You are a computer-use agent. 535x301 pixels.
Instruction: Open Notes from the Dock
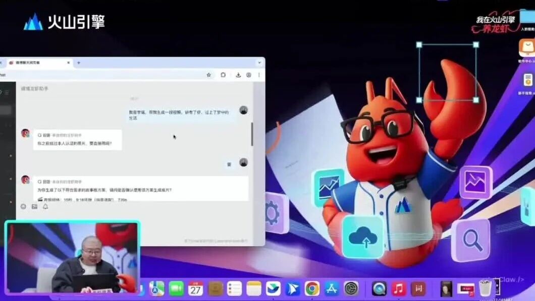[254, 289]
